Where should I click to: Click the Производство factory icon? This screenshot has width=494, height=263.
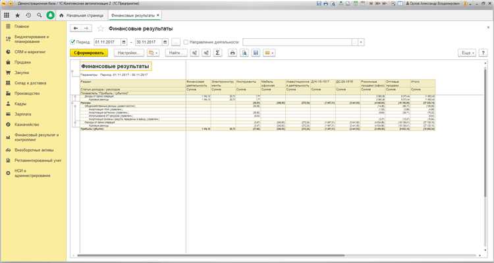(x=8, y=94)
